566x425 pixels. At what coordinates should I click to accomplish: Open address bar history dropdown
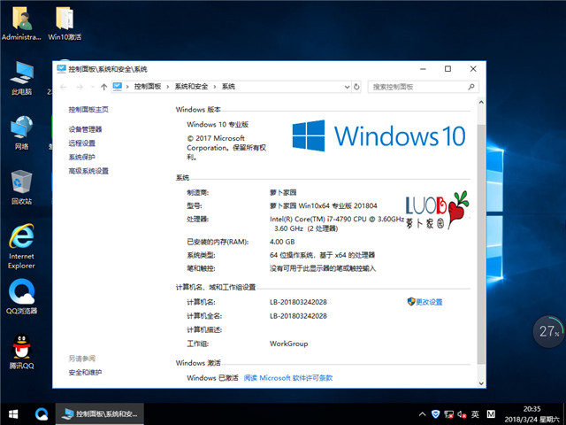pyautogui.click(x=347, y=87)
